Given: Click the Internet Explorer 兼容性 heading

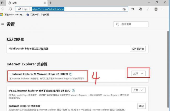Looking at the screenshot, I should pyautogui.click(x=27, y=64).
